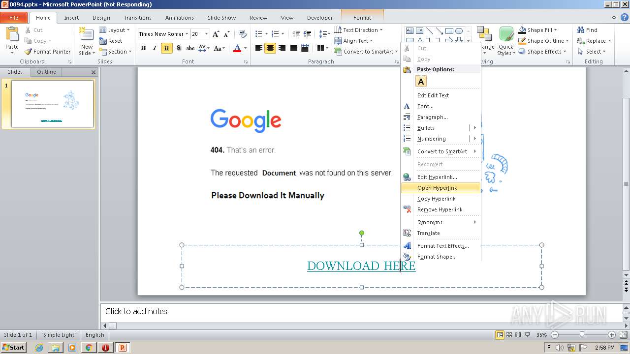The width and height of the screenshot is (630, 354).
Task: Choose Edit Hyperlink menu entry
Action: pos(441,177)
